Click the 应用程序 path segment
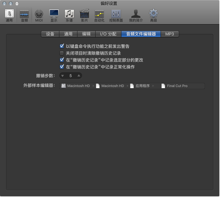 140,86
